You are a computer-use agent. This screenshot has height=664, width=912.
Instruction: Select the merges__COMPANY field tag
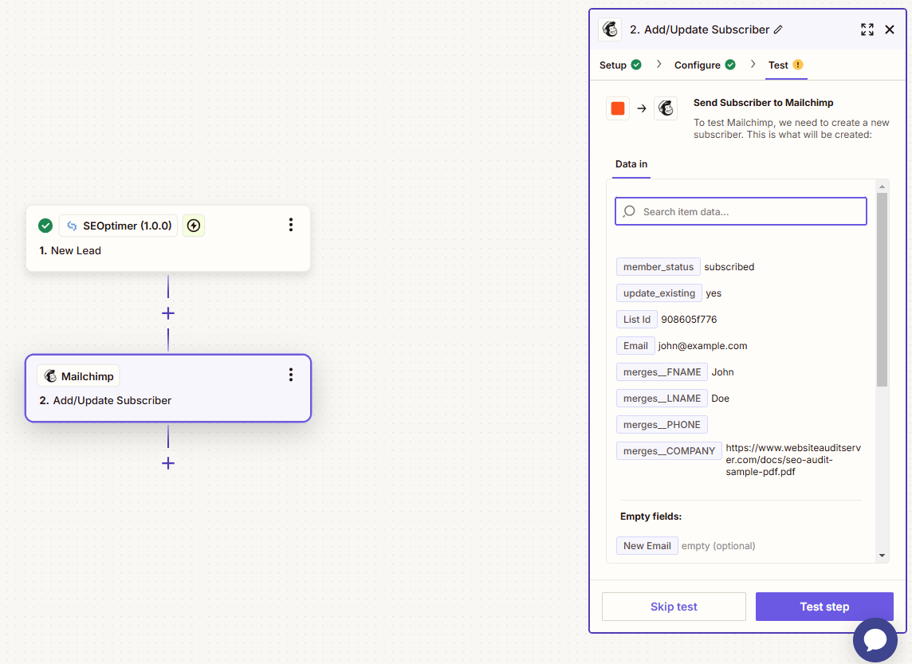(x=669, y=451)
